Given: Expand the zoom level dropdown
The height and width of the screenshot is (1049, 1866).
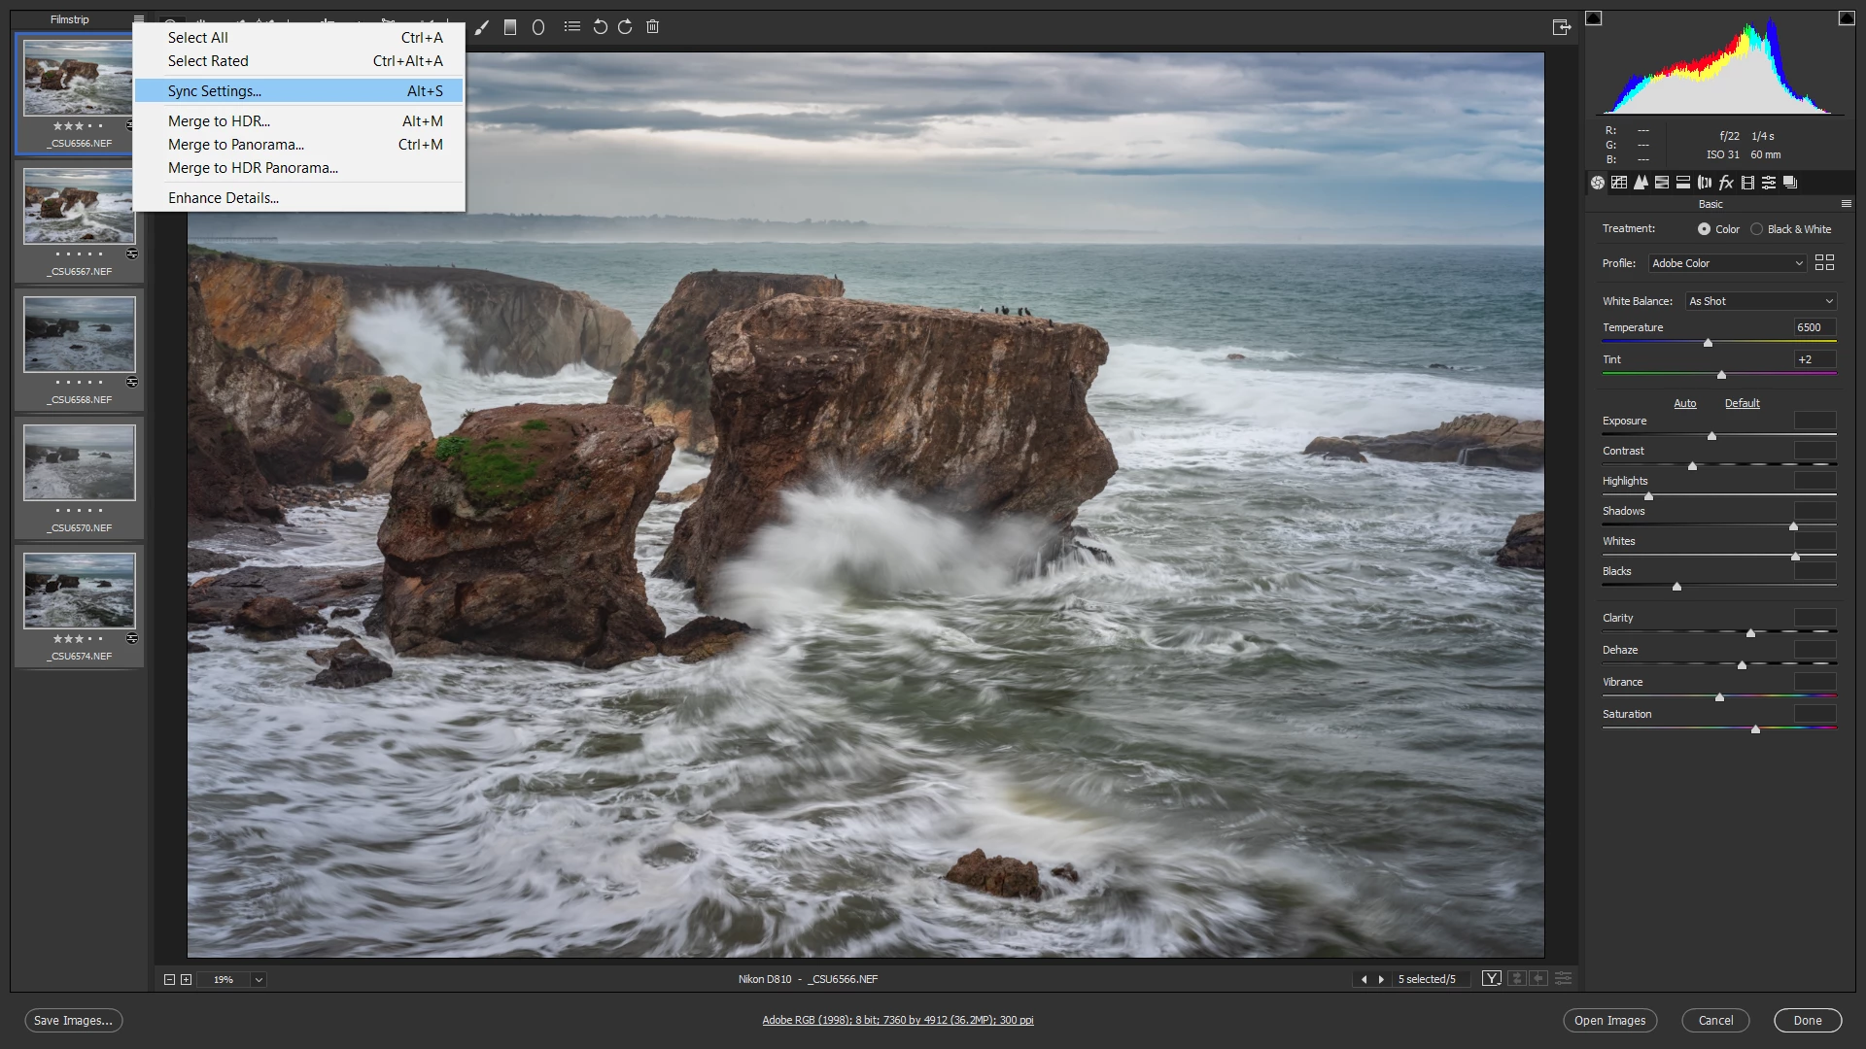Looking at the screenshot, I should [259, 980].
